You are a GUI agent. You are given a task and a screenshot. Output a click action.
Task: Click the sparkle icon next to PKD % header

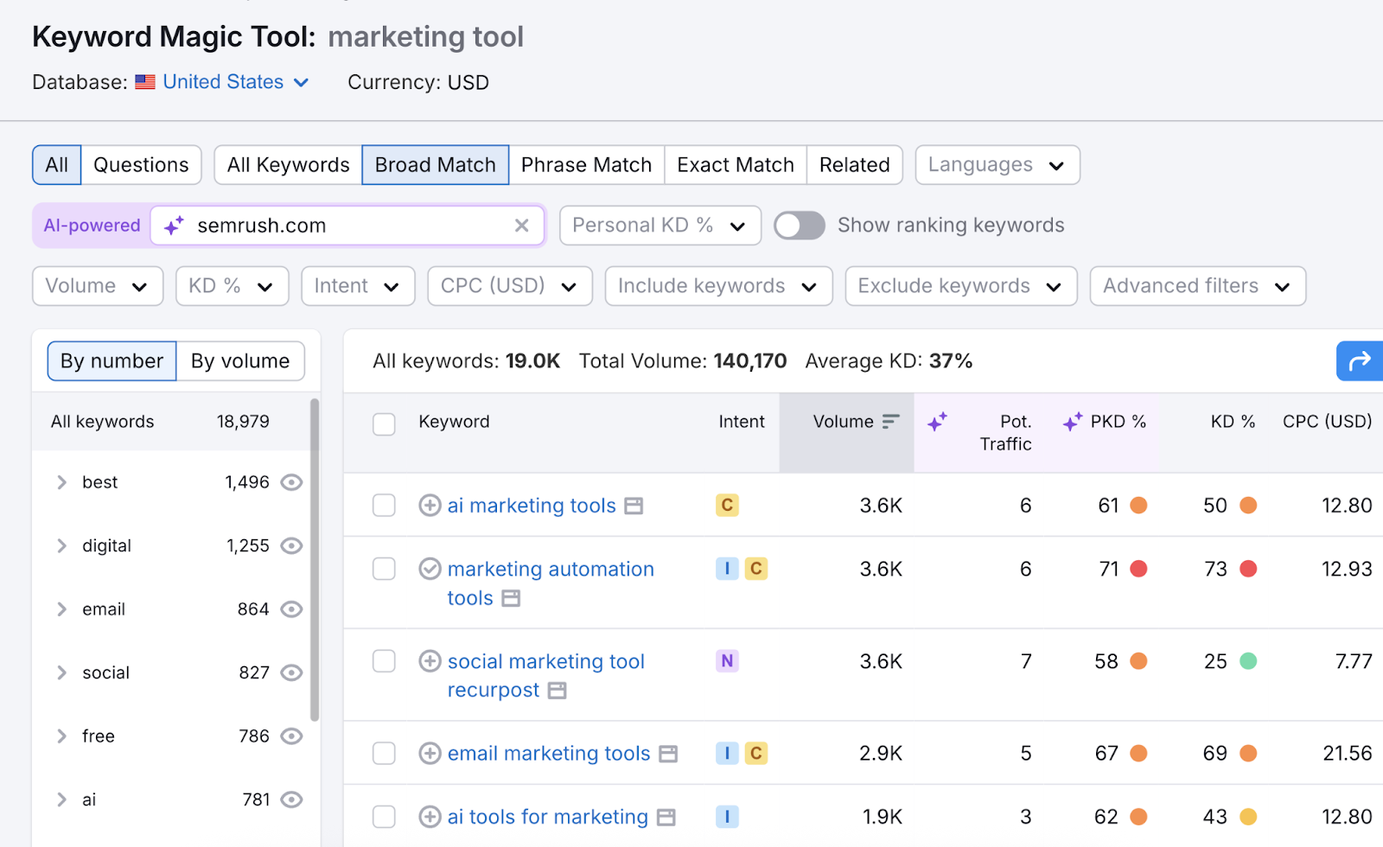[x=1072, y=422]
